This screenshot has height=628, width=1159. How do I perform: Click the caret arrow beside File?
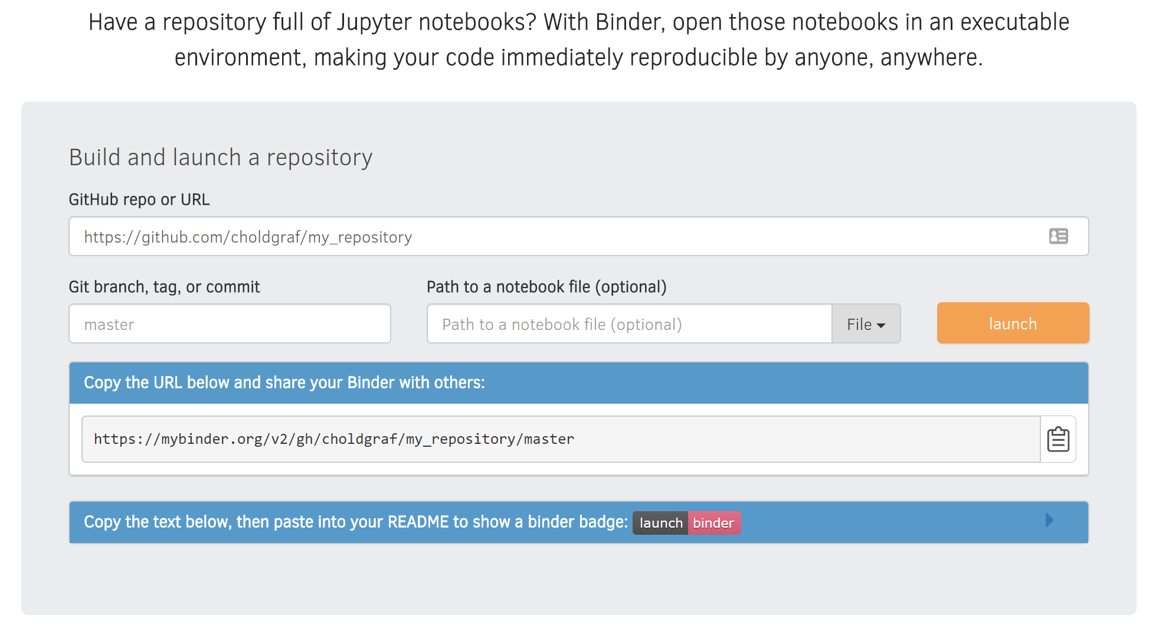(x=881, y=325)
